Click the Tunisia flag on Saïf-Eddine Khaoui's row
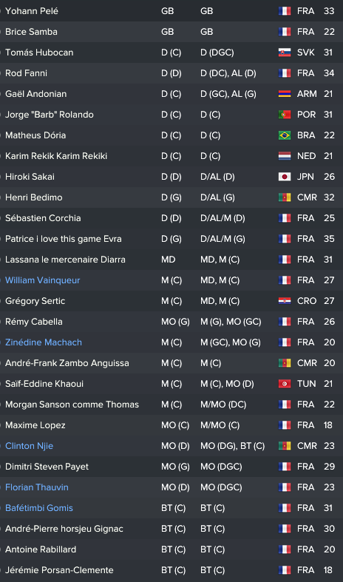The height and width of the screenshot is (582, 343). 285,384
